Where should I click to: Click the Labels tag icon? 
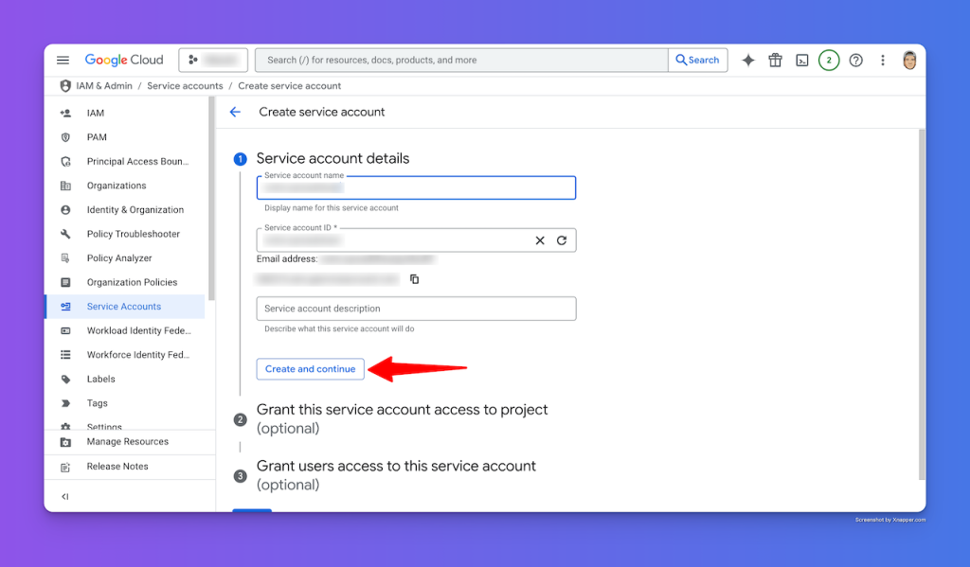click(65, 379)
